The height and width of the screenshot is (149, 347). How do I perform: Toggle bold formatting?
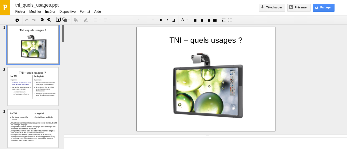[161, 20]
